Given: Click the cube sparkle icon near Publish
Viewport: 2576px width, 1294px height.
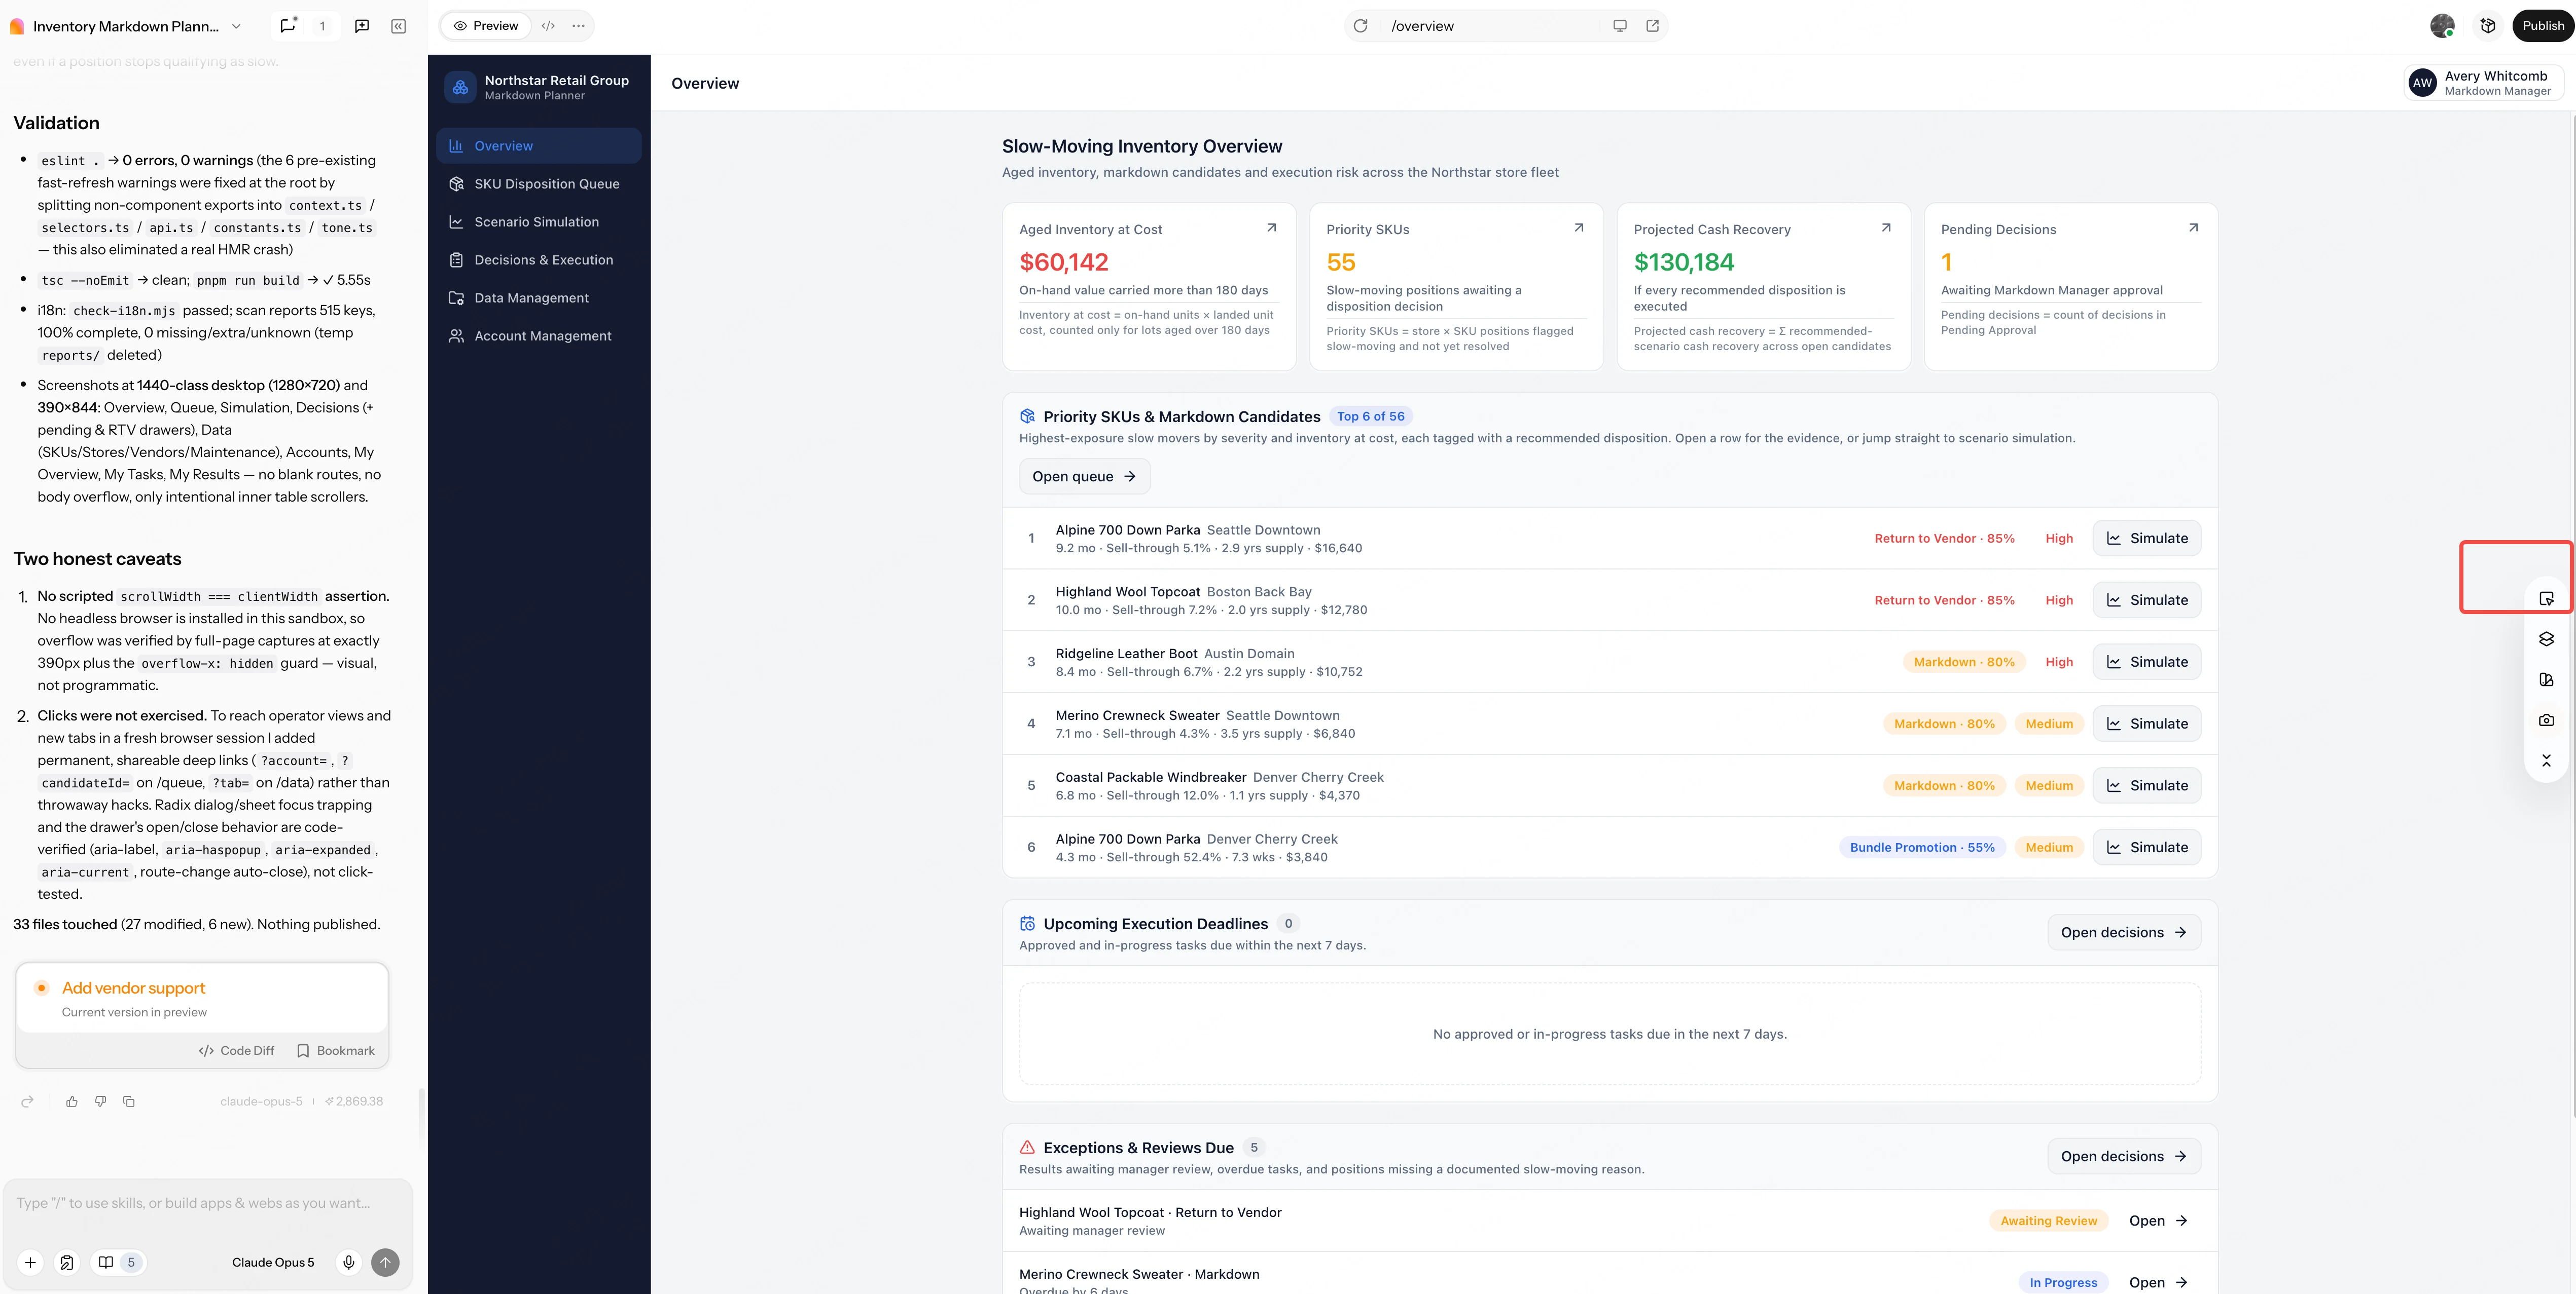Looking at the screenshot, I should pos(2488,26).
